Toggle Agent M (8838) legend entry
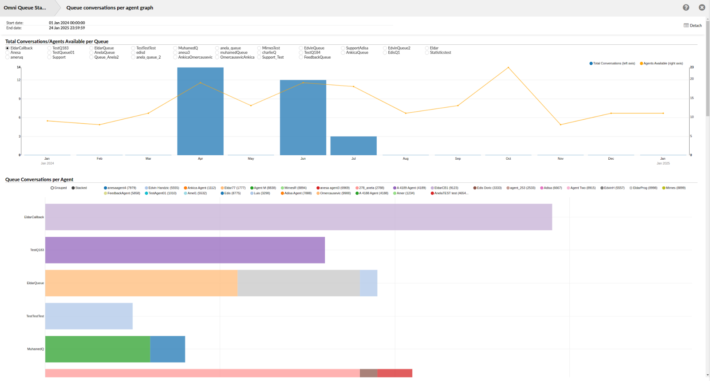Viewport: 710px width, 381px height. click(x=263, y=188)
